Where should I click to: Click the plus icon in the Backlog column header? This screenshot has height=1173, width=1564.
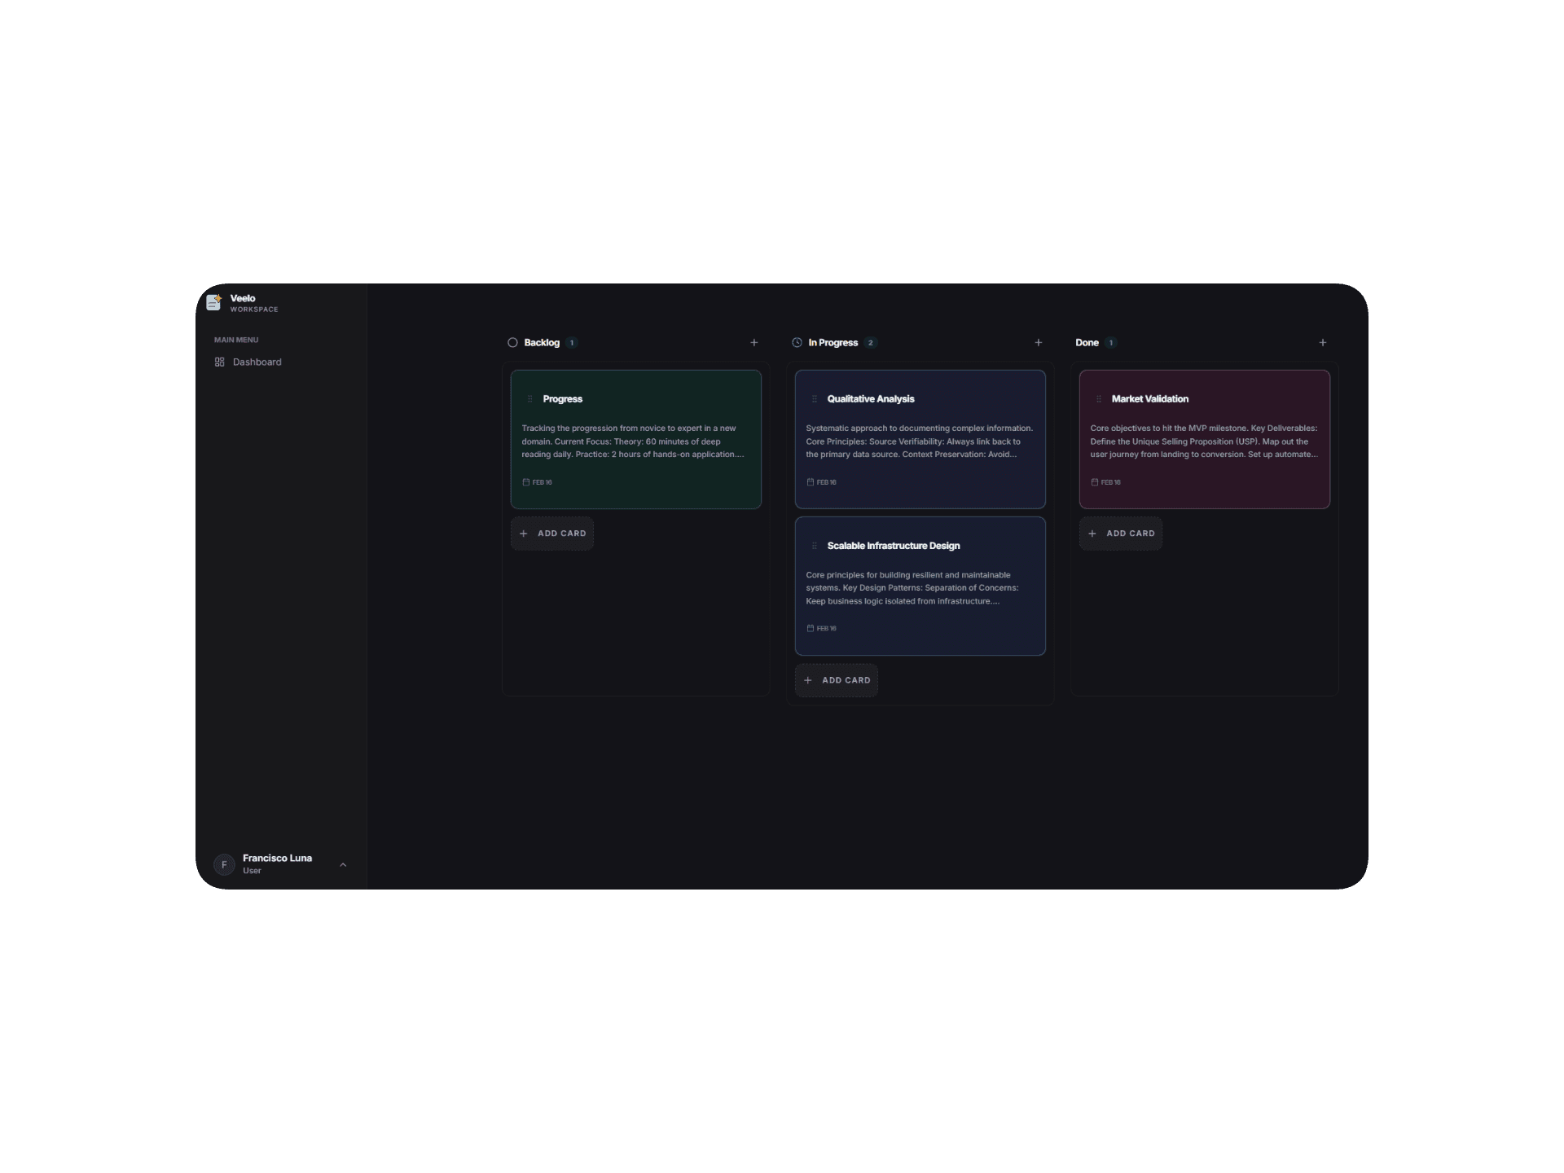[753, 343]
